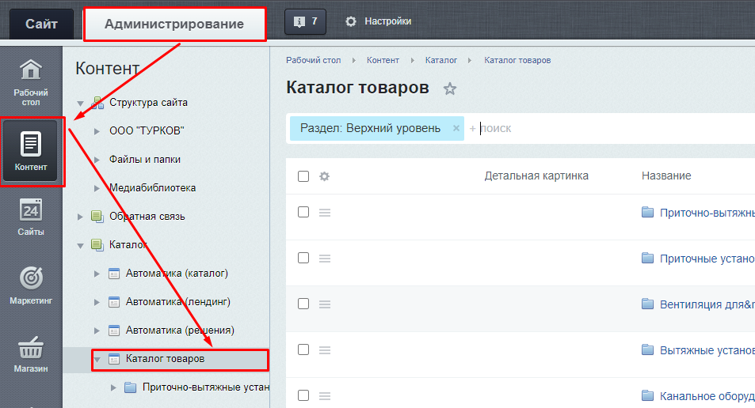Click row menu icon for Вентиляция row
Viewport: 755px width, 408px height.
coord(325,304)
